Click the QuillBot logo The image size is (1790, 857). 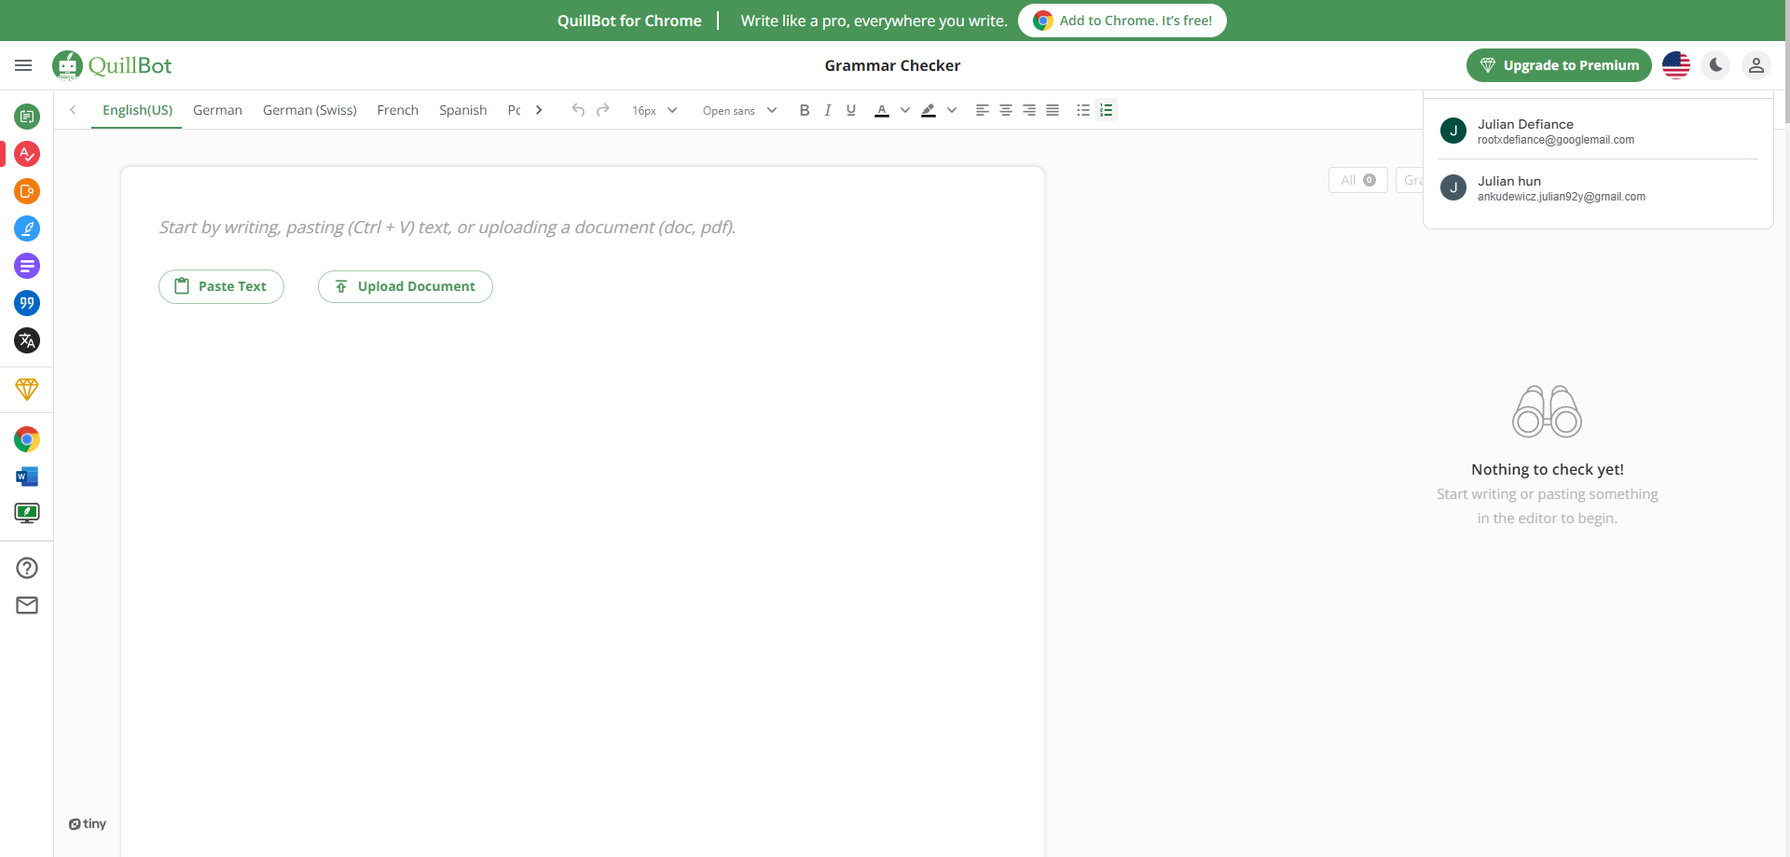[112, 65]
